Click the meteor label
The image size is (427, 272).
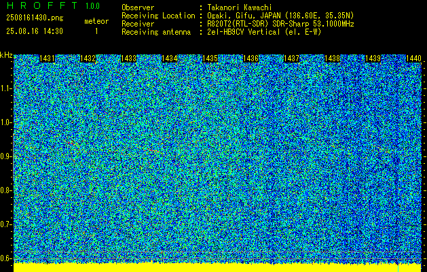pyautogui.click(x=96, y=21)
